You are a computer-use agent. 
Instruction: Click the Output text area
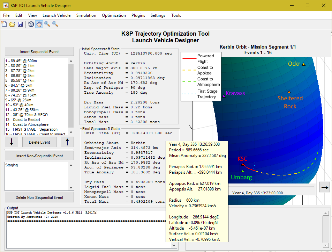tap(89, 230)
